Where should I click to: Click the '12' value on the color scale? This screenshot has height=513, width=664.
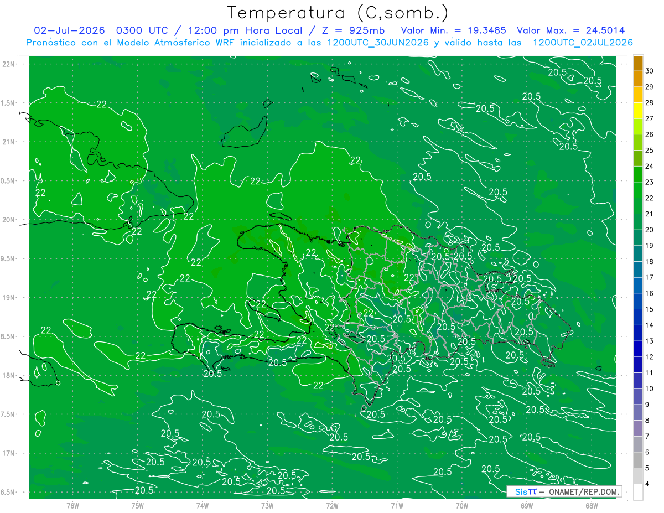[650, 357]
